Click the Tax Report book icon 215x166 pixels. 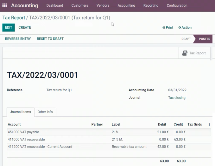pos(185,53)
